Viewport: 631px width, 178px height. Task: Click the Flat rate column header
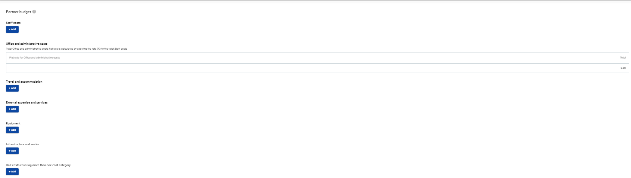pyautogui.click(x=34, y=58)
